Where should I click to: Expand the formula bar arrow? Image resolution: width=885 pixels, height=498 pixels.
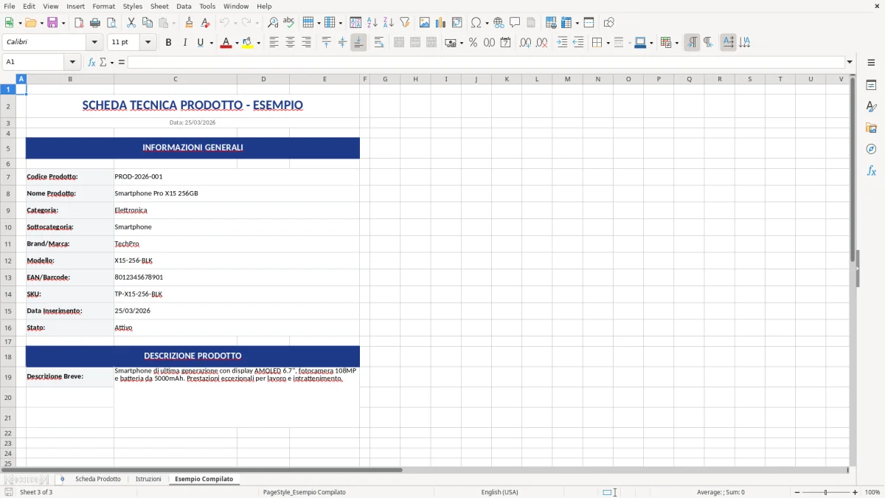850,62
